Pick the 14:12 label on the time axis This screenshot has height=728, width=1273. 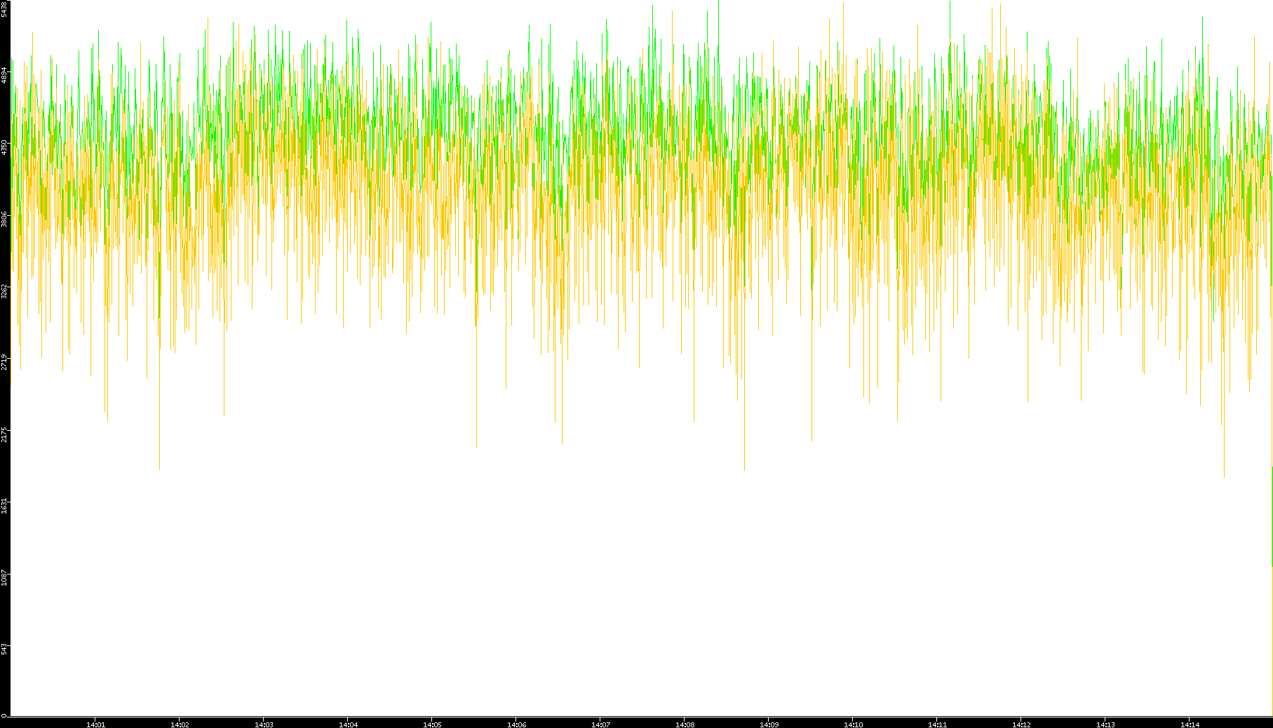[1021, 724]
